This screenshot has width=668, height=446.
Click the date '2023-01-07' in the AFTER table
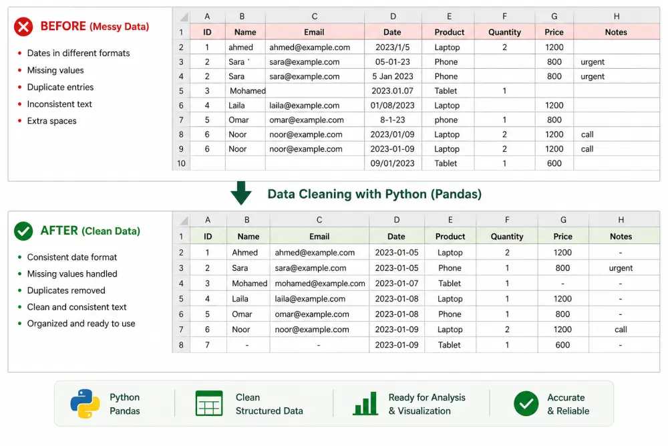pyautogui.click(x=397, y=283)
